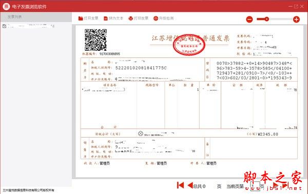Click 转为文本 convert to text button
Screen dimensions: 308x194
click(113, 18)
